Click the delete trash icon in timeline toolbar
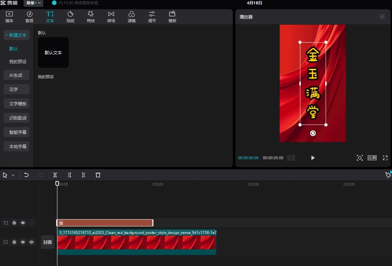The width and height of the screenshot is (392, 266). tap(98, 175)
